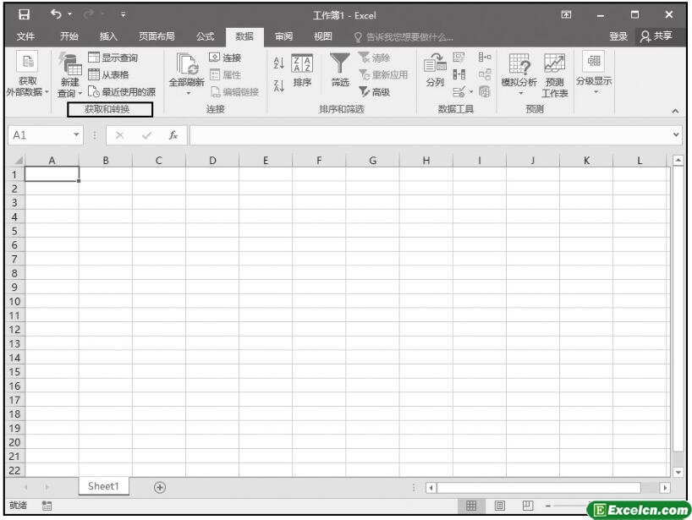The image size is (692, 520).
Task: Click From Table (从表格)
Action: 108,74
